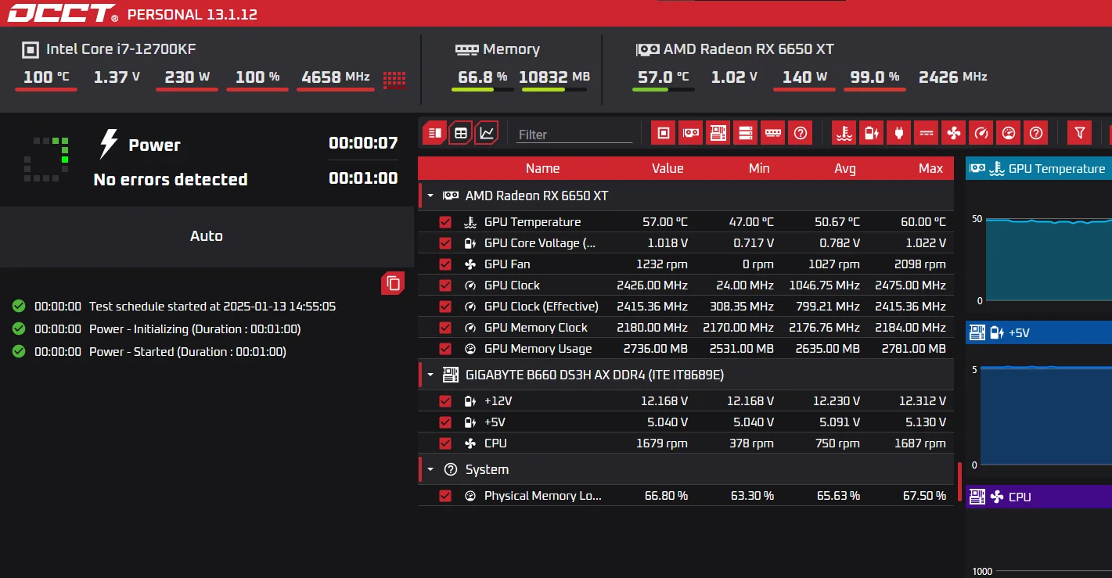Uncheck the GPU Memory Clock checkbox

click(x=445, y=328)
